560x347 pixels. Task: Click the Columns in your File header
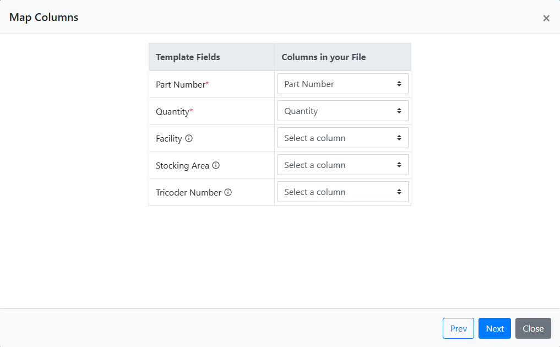(x=323, y=57)
